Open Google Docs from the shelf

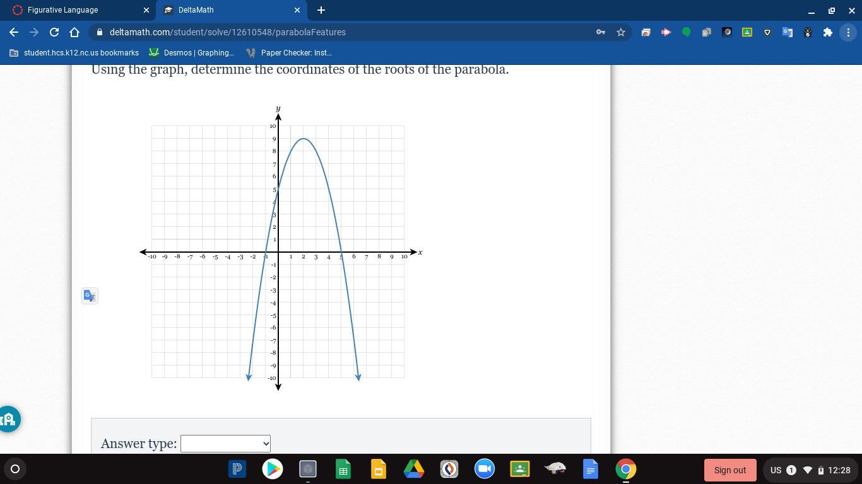[591, 469]
